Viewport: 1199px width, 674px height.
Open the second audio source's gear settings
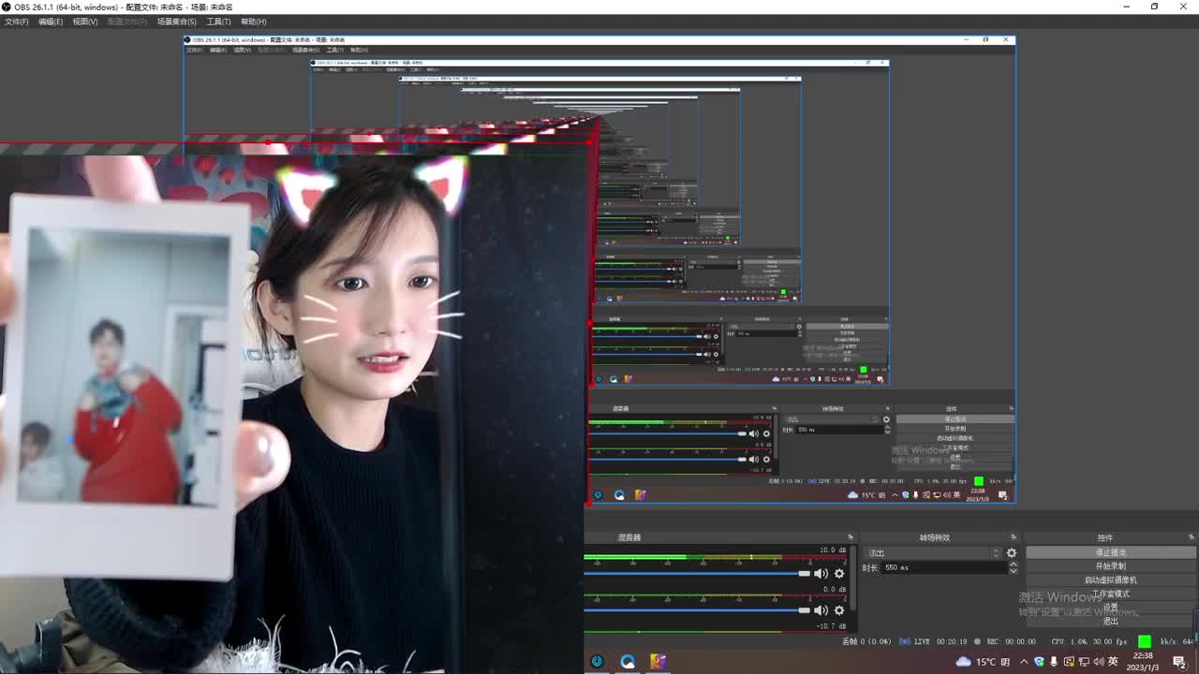click(838, 609)
